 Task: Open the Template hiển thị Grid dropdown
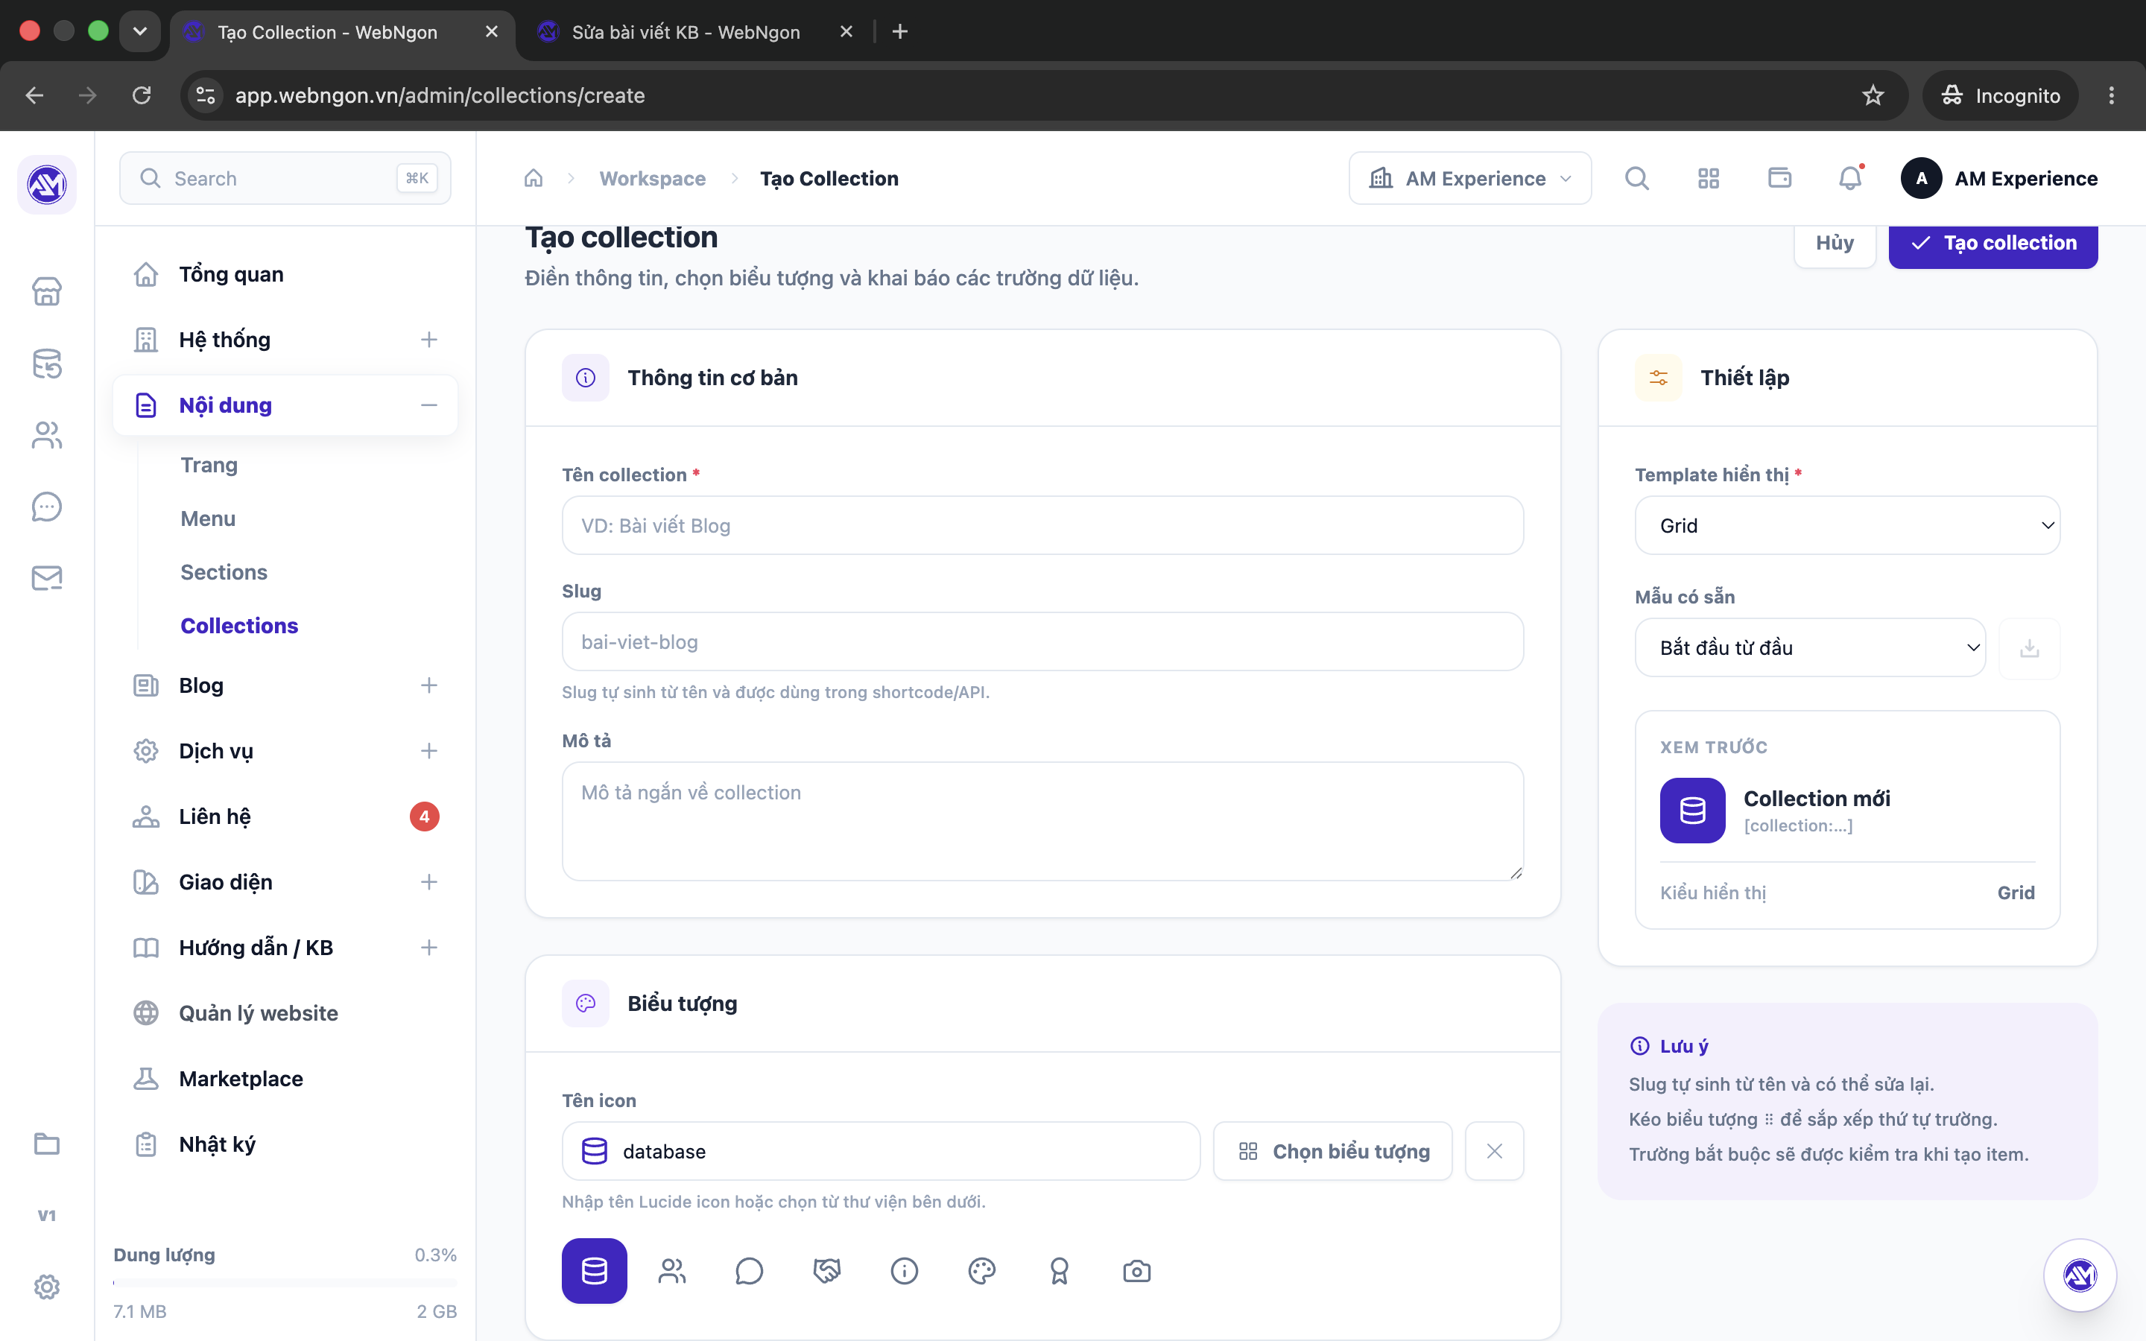(1847, 526)
